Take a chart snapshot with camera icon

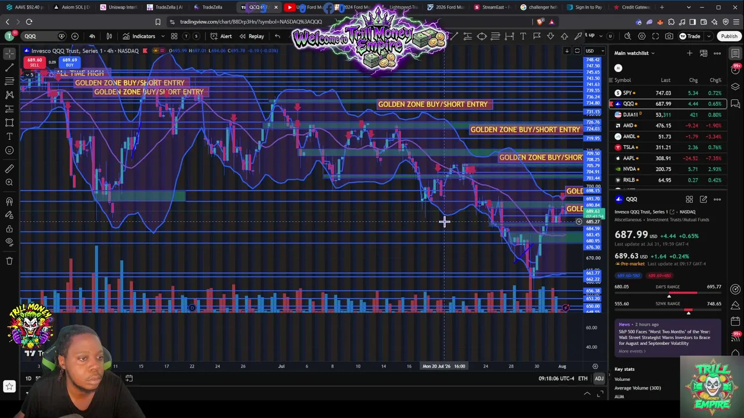[669, 36]
